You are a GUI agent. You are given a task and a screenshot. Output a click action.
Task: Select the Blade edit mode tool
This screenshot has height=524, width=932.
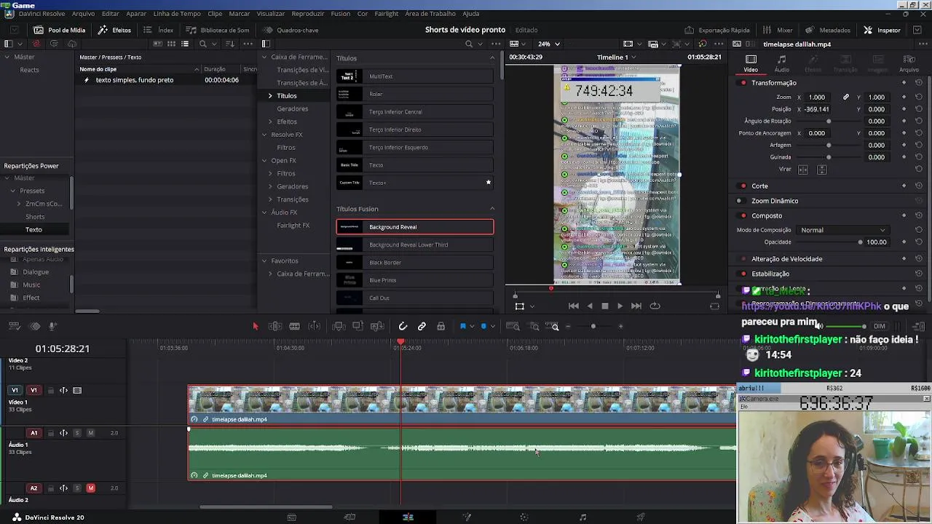click(294, 327)
